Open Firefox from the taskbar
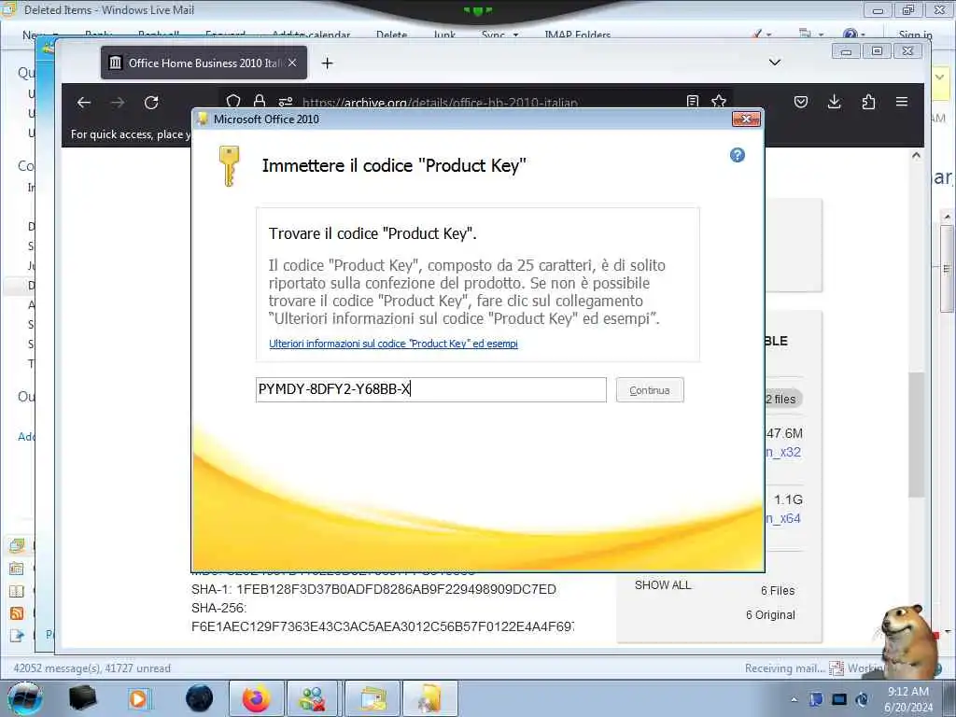The width and height of the screenshot is (956, 717). pos(257,698)
